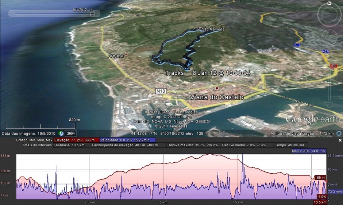
Task: Click the A27 highway shield
Action: point(325,52)
